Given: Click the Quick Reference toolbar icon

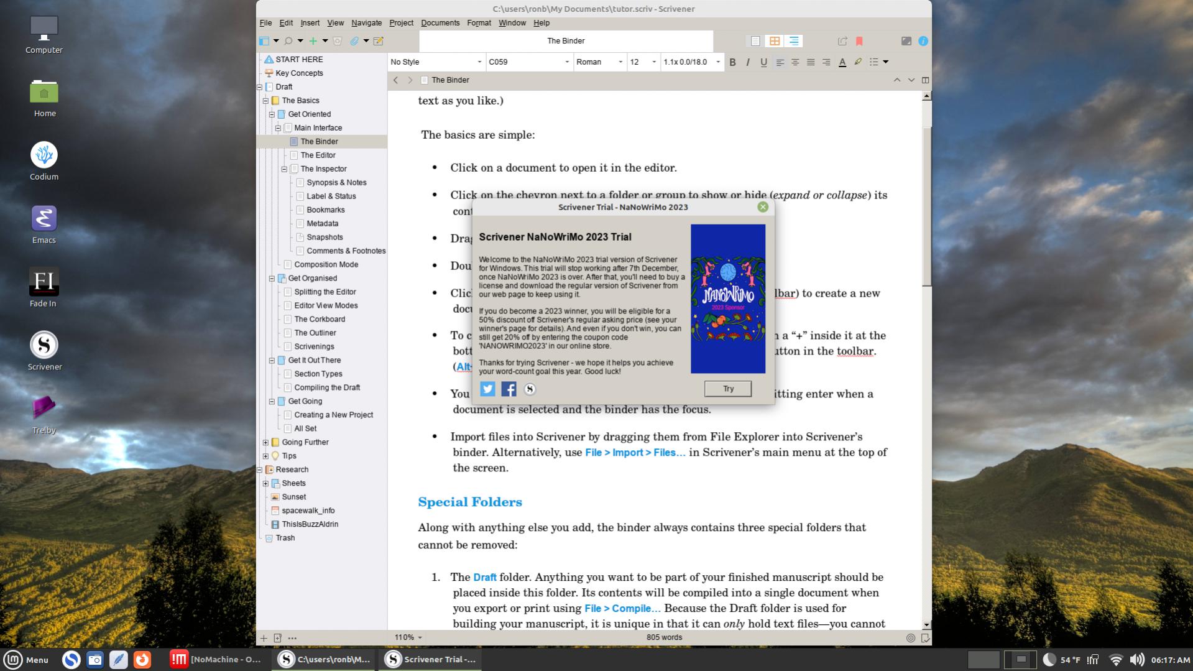Looking at the screenshot, I should tap(379, 41).
